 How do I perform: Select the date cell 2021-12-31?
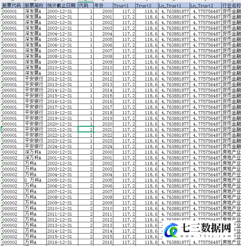coord(62,130)
